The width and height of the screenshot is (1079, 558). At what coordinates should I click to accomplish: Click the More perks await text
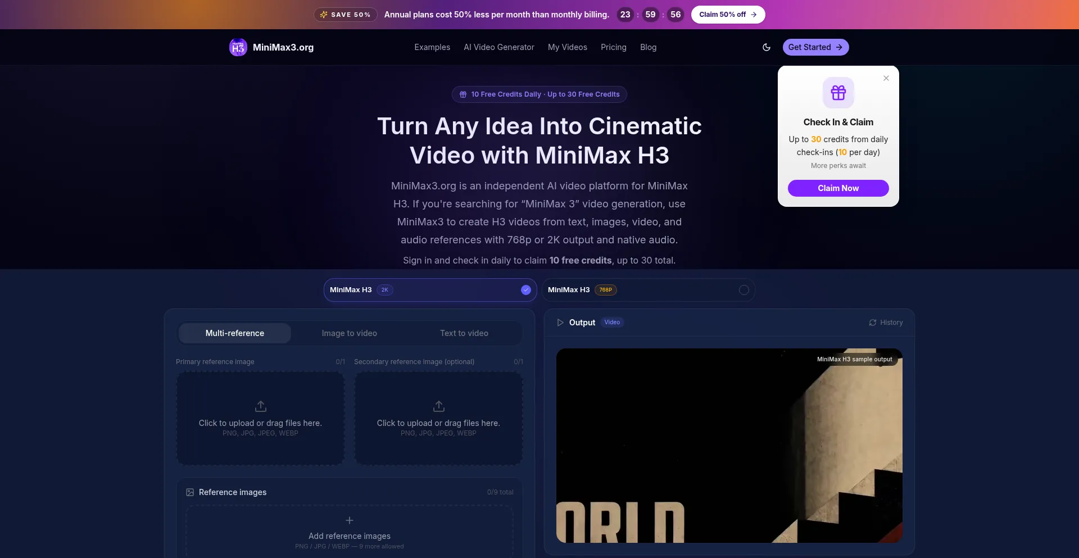[x=838, y=166]
